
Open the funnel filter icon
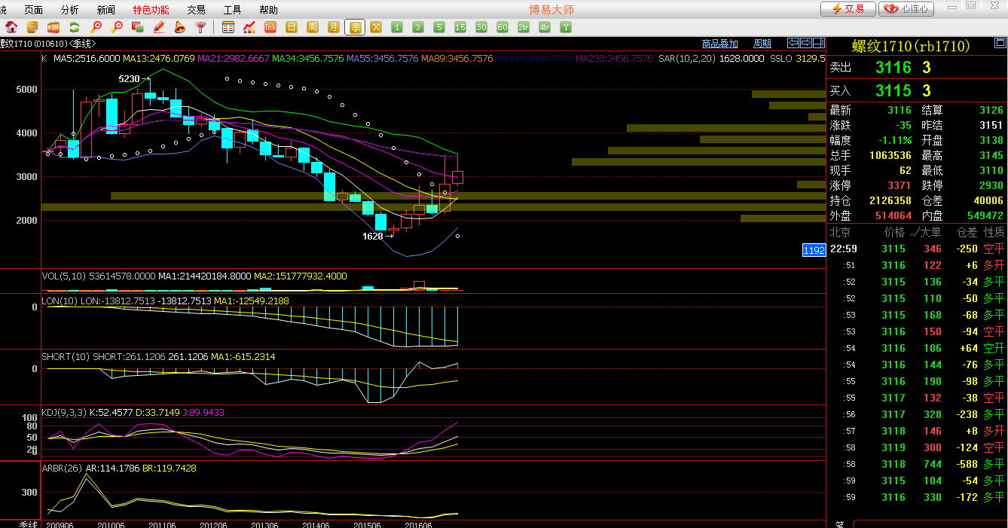point(200,27)
